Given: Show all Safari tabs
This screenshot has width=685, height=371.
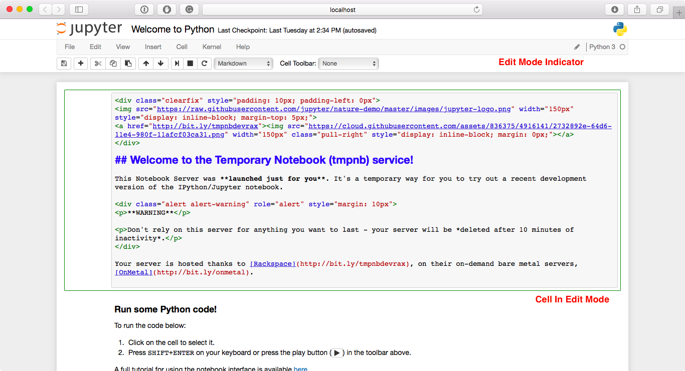Looking at the screenshot, I should [x=660, y=10].
